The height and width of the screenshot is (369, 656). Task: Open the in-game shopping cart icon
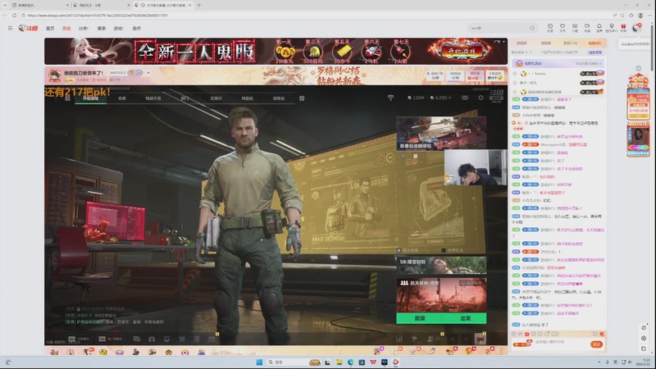[181, 339]
